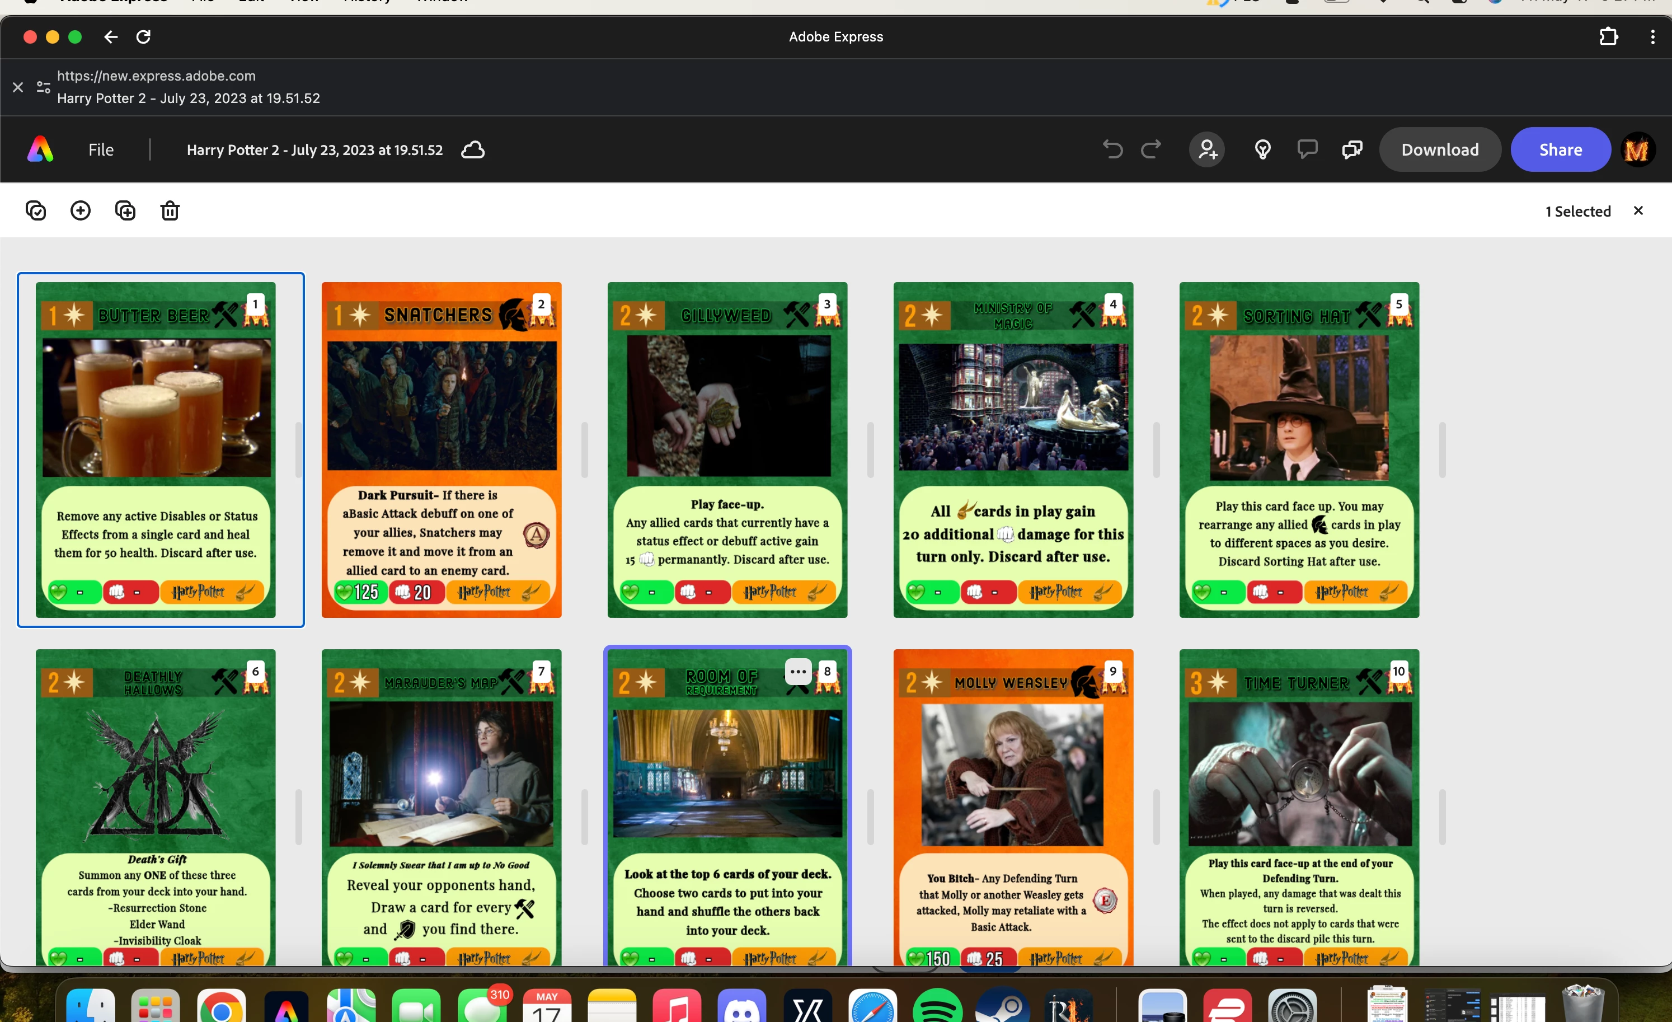1672x1022 pixels.
Task: Open the user profile avatar menu
Action: click(x=1637, y=150)
